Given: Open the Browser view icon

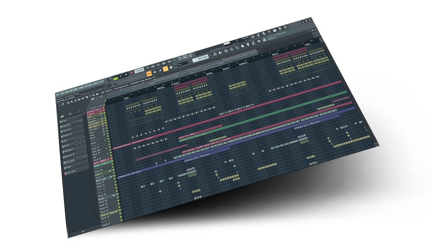Looking at the screenshot, I should coord(237,47).
